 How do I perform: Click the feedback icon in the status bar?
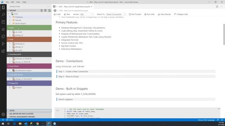(218, 120)
